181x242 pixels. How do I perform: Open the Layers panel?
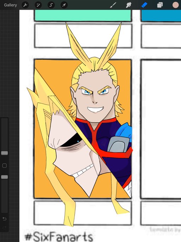pyautogui.click(x=160, y=5)
